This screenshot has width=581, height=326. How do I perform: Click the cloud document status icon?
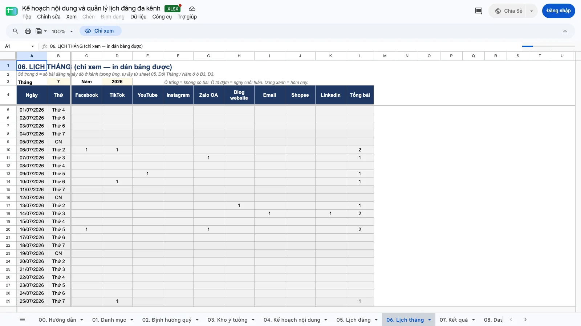[192, 9]
